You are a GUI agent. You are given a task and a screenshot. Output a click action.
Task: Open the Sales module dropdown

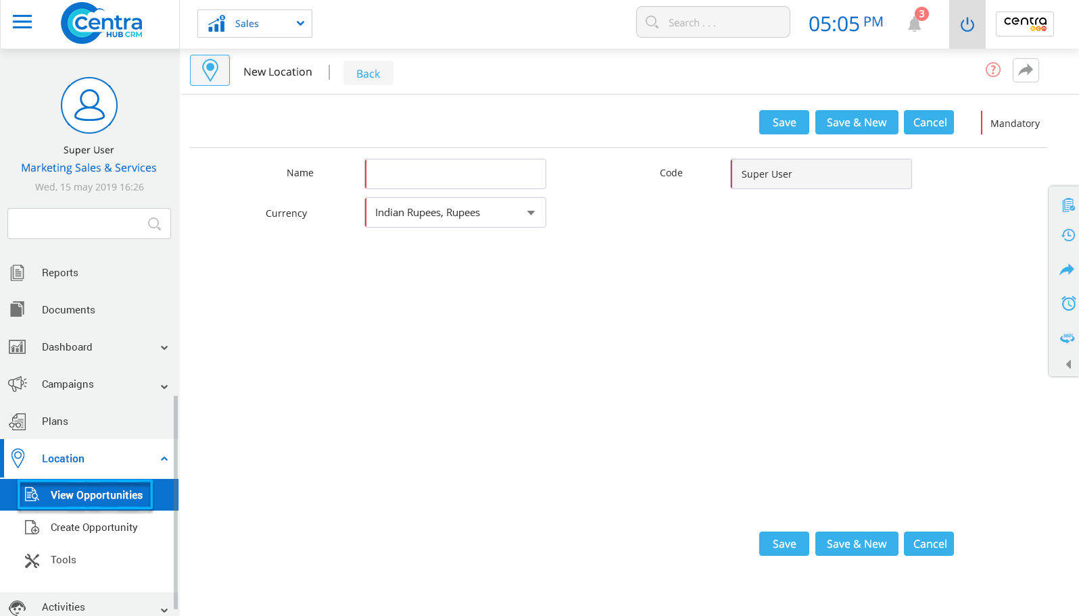pyautogui.click(x=255, y=24)
